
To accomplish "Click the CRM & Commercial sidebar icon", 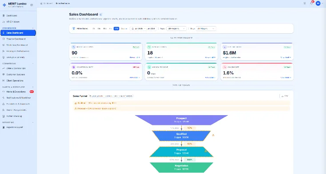I will pos(3,68).
